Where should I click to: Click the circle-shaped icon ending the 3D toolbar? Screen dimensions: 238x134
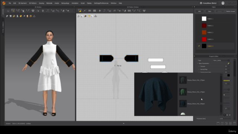[68, 11]
